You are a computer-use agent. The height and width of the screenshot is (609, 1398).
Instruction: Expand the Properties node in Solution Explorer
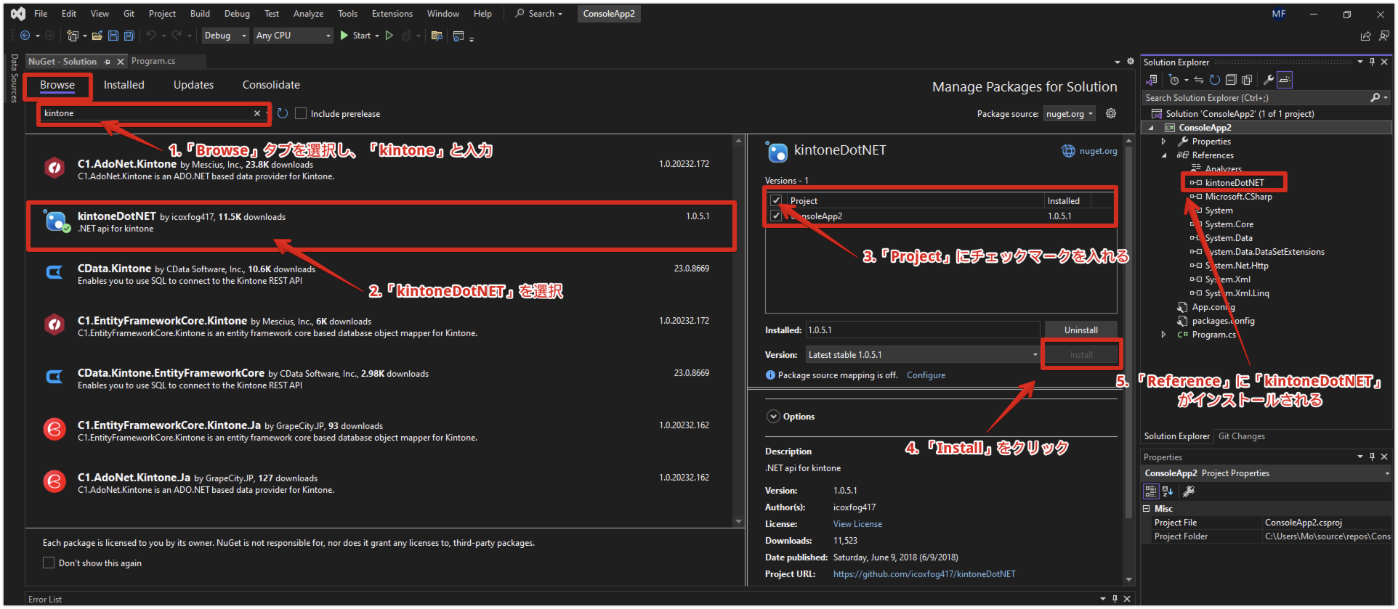[x=1164, y=142]
